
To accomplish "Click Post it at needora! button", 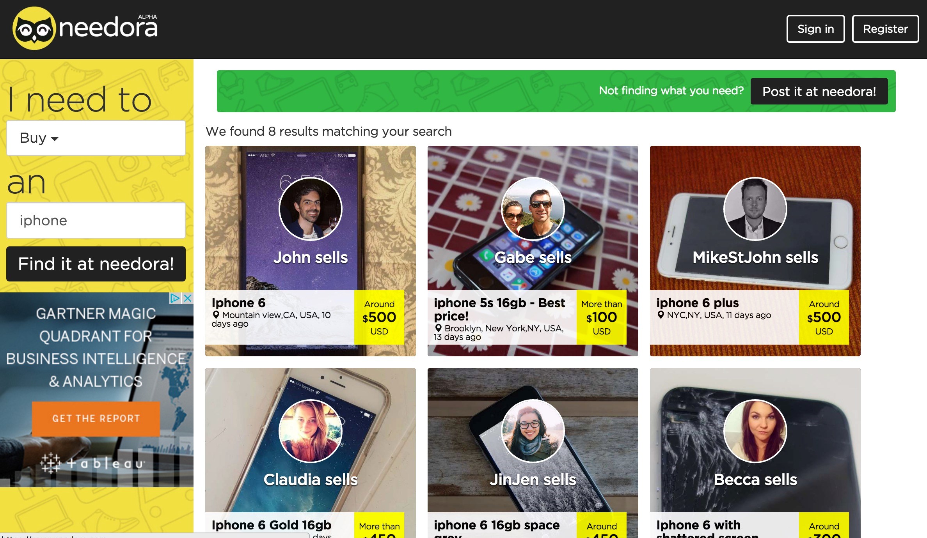I will point(819,91).
